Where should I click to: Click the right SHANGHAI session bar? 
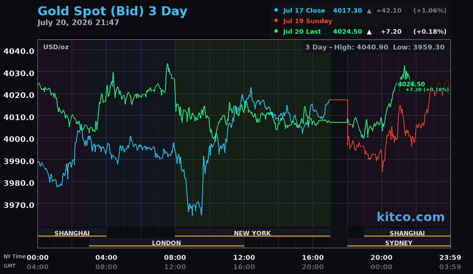pyautogui.click(x=407, y=233)
